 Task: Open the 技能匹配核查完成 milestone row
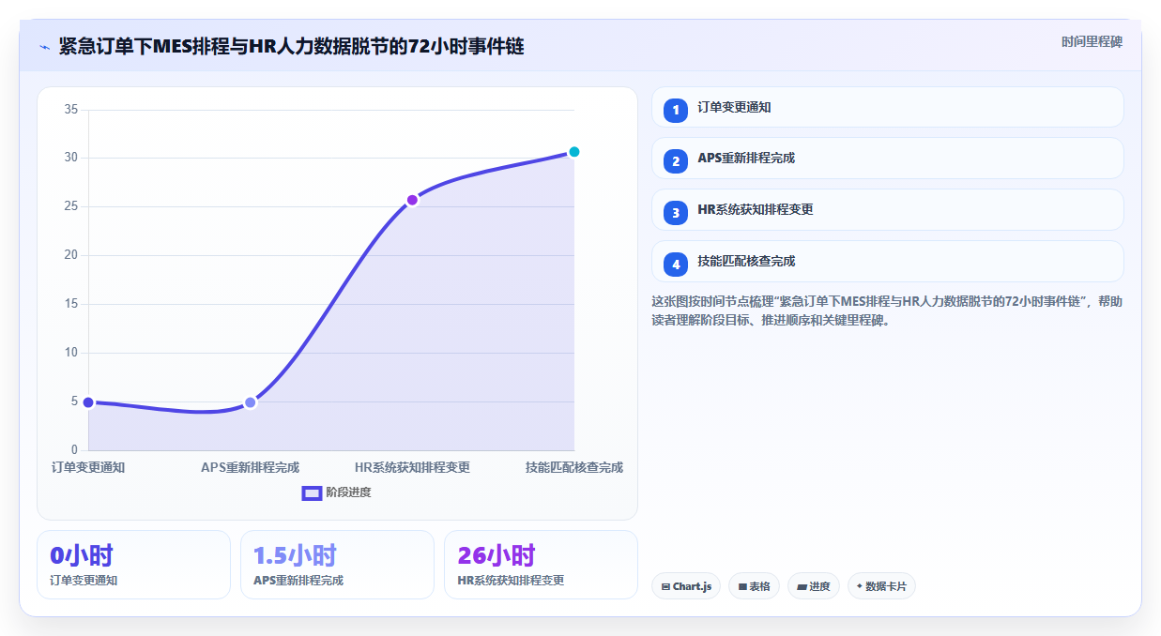tap(887, 262)
